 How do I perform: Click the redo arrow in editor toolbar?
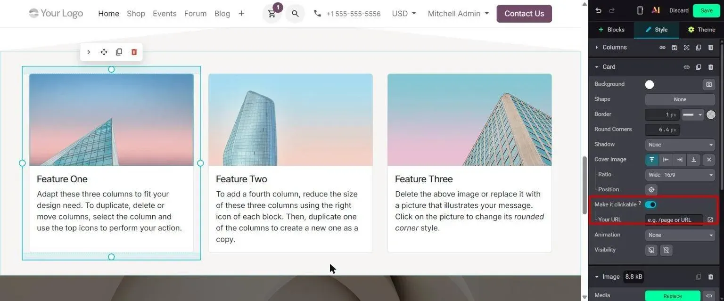coord(612,10)
